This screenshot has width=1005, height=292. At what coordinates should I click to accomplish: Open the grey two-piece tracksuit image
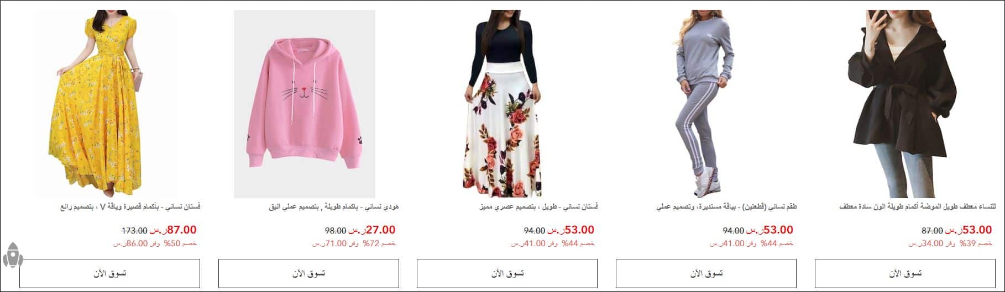[x=702, y=104]
